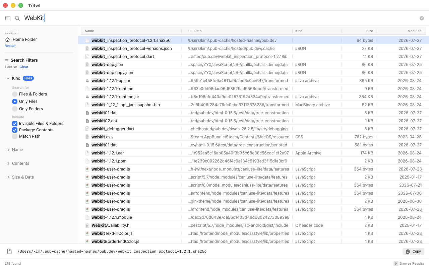Select the Only Folders radio option
The width and height of the screenshot is (429, 268).
click(15, 109)
